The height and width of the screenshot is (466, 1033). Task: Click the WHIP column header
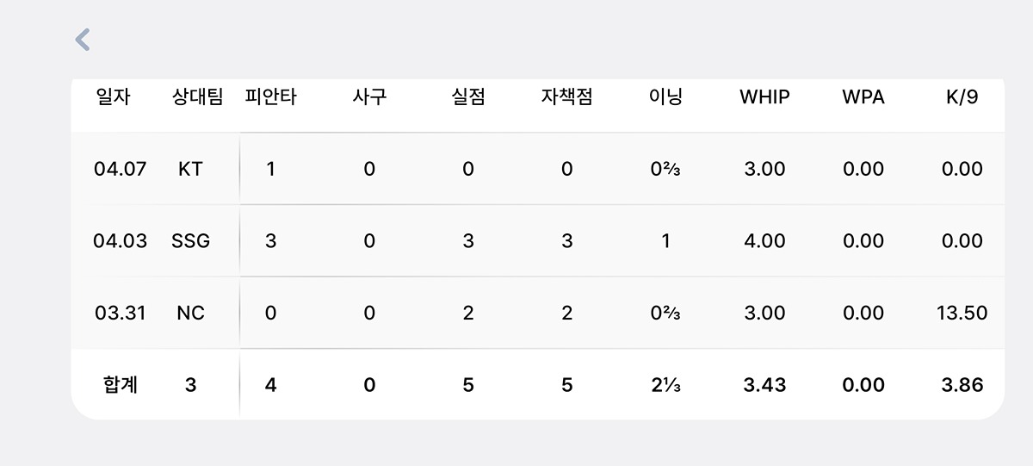coord(764,97)
